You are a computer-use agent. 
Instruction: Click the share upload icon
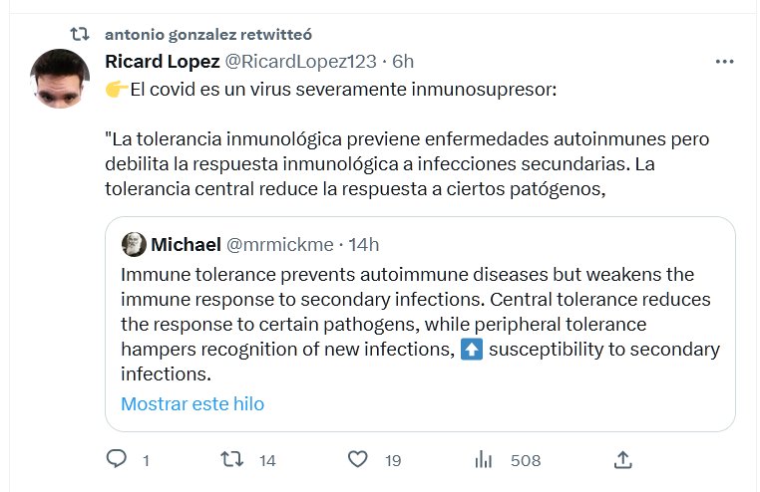coord(623,460)
